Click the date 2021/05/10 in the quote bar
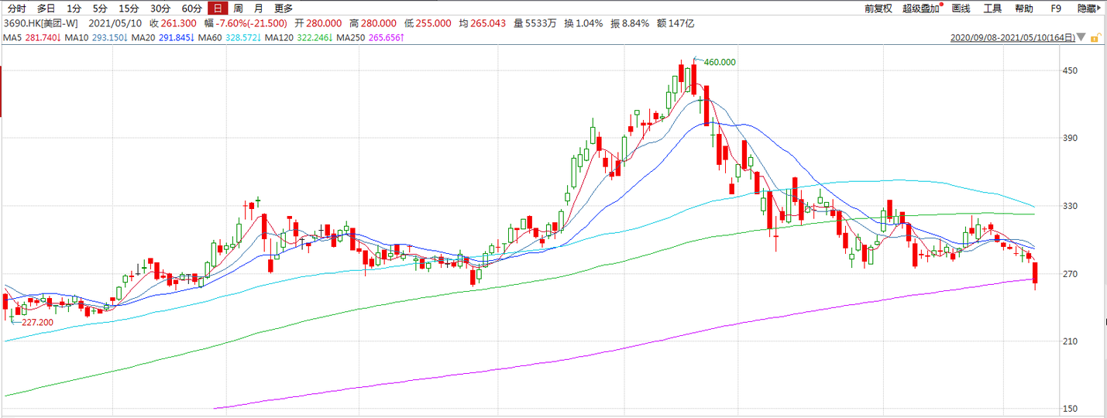Image resolution: width=1107 pixels, height=418 pixels. point(115,23)
